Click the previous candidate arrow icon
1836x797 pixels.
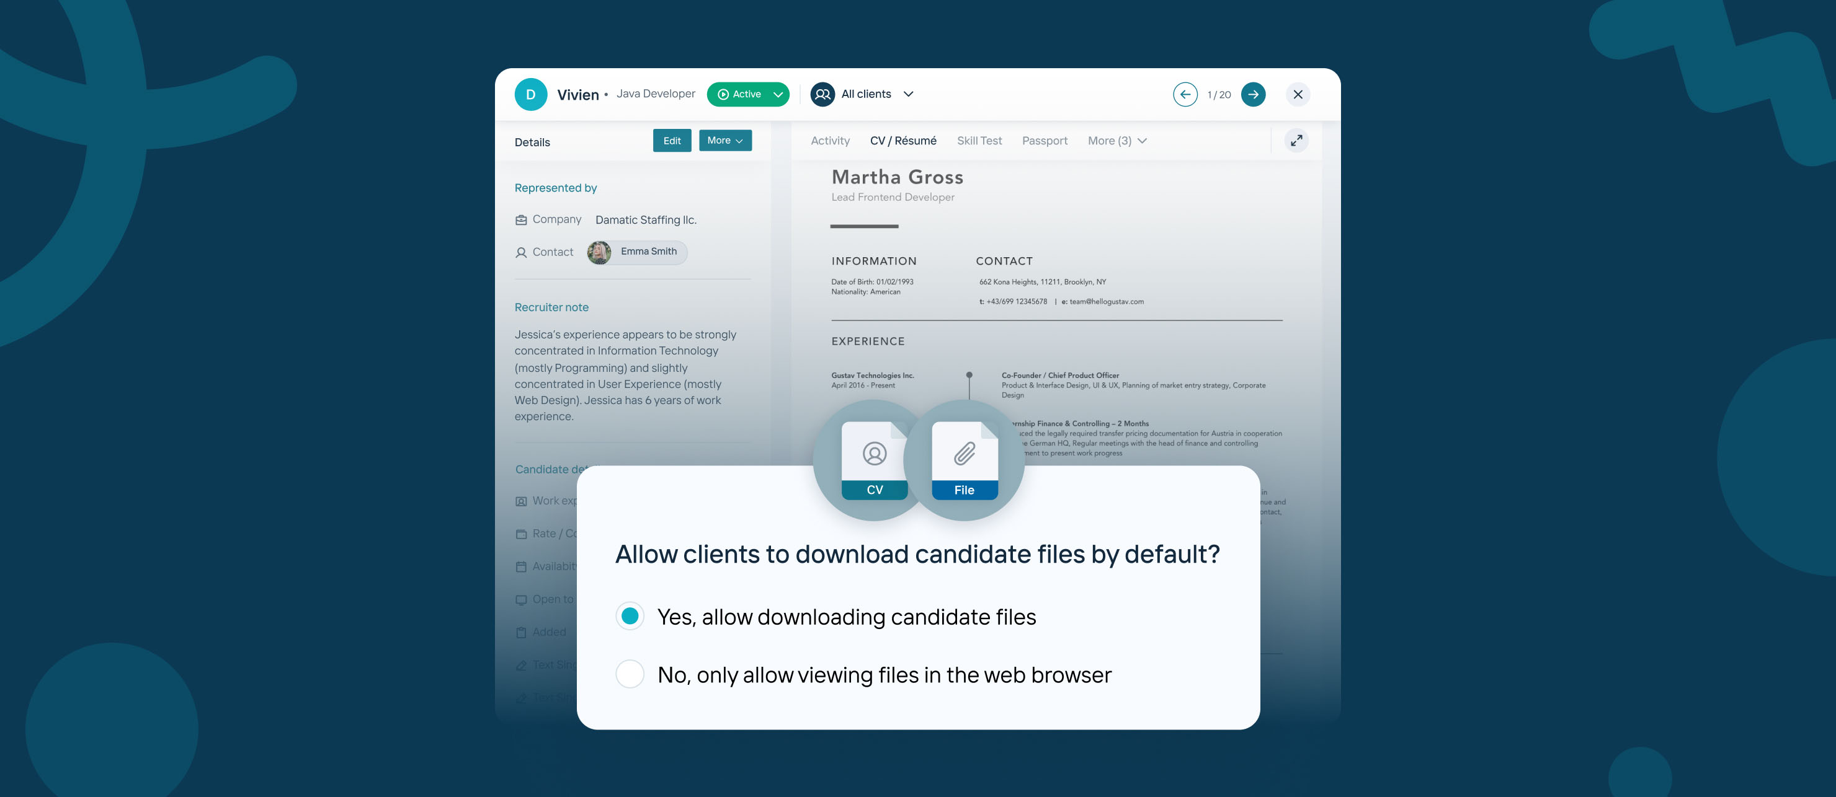(1185, 94)
